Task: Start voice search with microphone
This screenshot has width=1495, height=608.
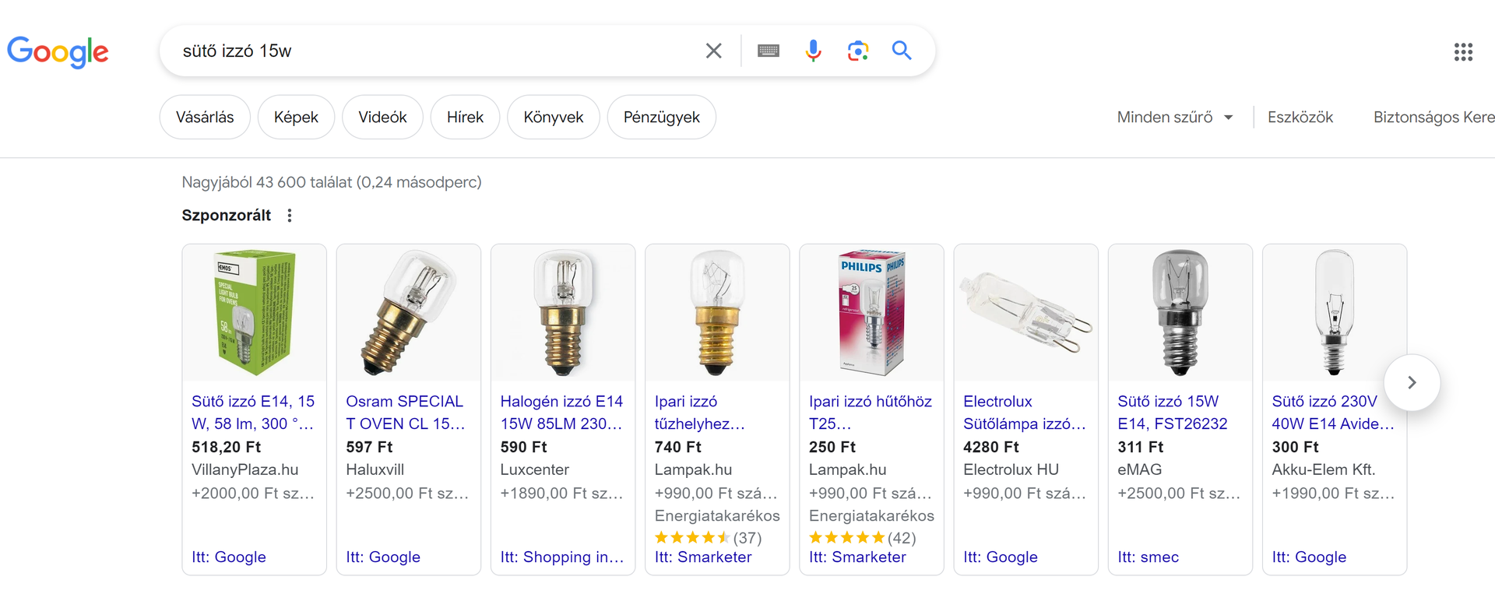Action: pyautogui.click(x=813, y=51)
